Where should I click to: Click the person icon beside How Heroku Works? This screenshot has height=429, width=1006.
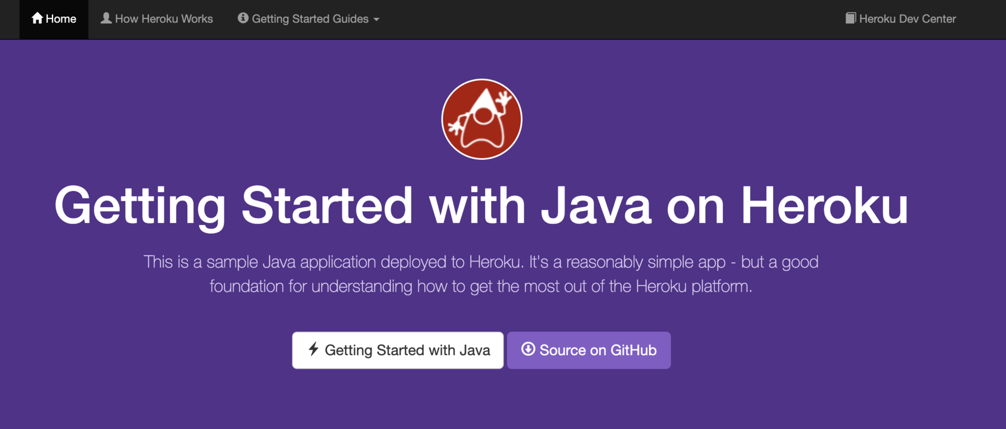click(106, 18)
